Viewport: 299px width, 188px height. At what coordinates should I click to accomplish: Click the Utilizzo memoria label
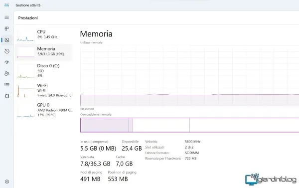(91, 42)
